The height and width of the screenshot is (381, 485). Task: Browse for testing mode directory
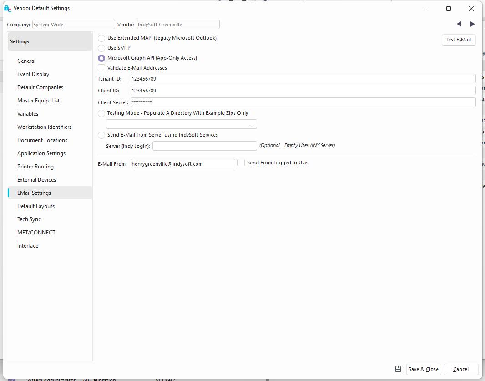point(250,124)
